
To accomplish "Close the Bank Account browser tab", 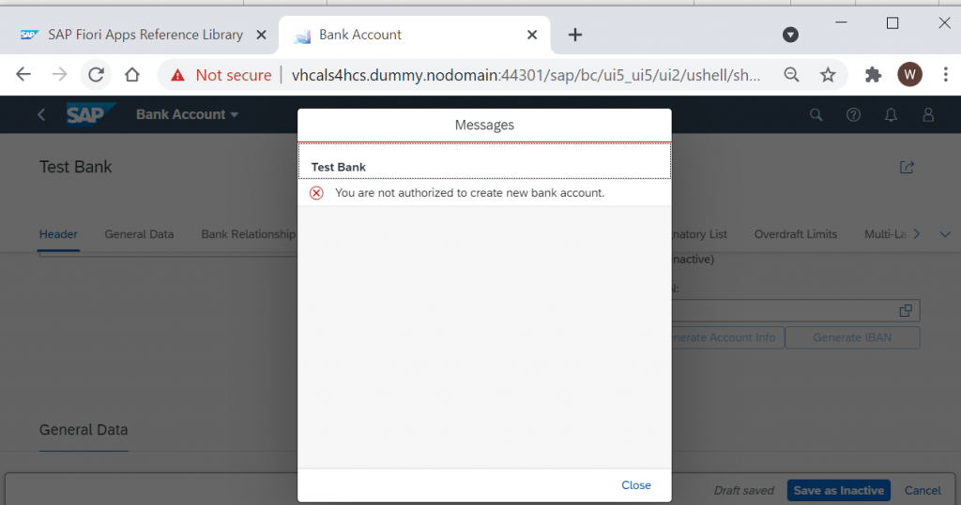I will pyautogui.click(x=532, y=35).
